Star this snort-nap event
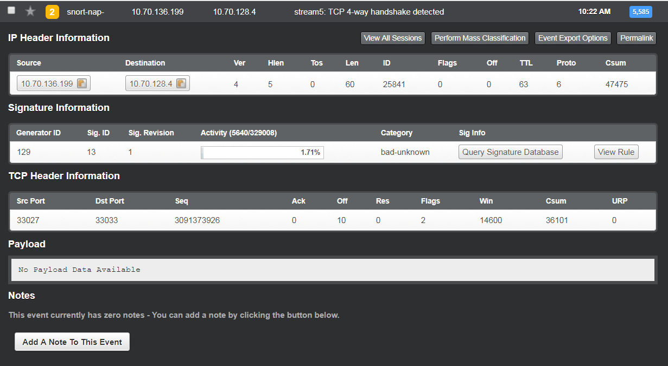This screenshot has width=668, height=366. point(30,11)
